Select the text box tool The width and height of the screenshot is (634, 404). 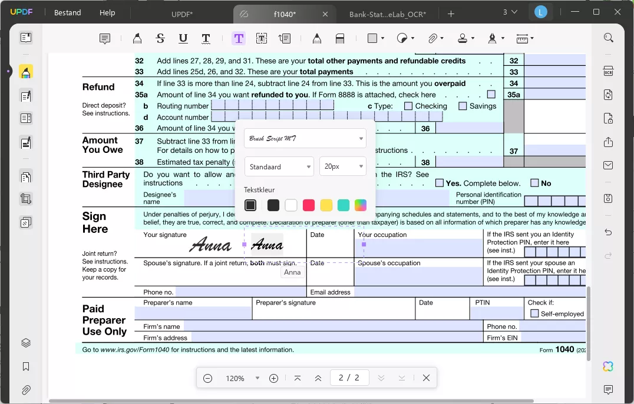click(x=262, y=38)
